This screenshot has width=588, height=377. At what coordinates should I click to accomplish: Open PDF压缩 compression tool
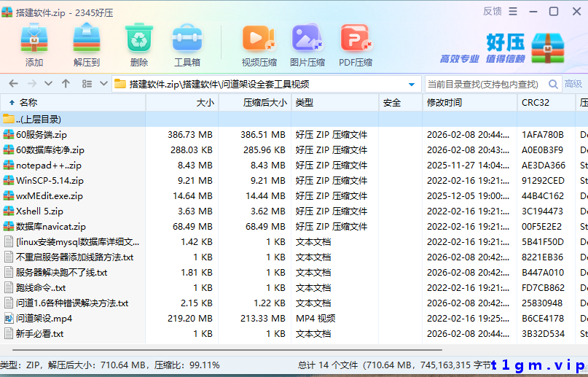click(x=356, y=37)
